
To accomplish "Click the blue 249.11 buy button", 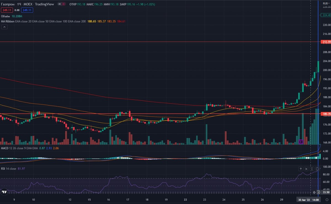I will tap(28, 10).
